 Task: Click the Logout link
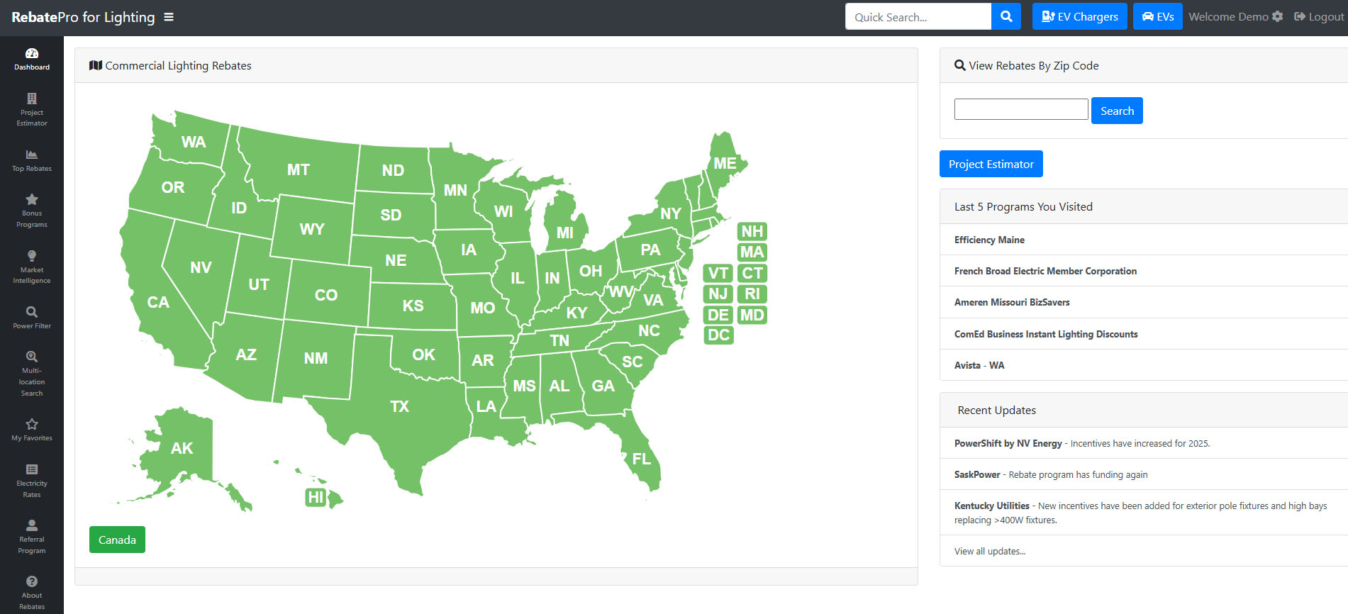[x=1318, y=16]
